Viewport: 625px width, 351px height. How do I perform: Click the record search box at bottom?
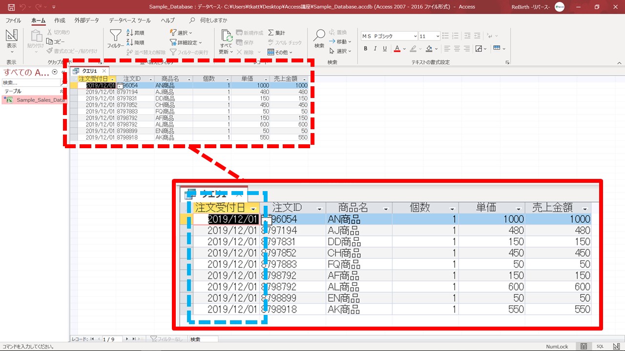point(203,339)
